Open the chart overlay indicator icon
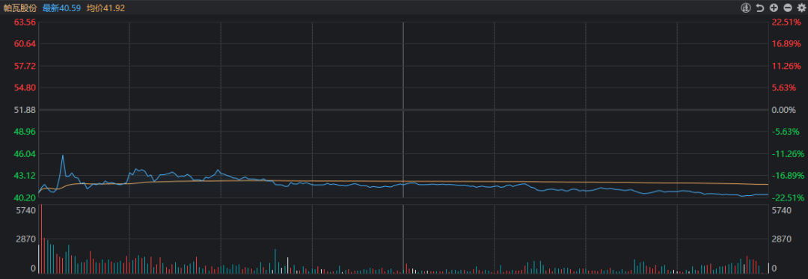Screen dimensions: 808x279 pos(746,7)
